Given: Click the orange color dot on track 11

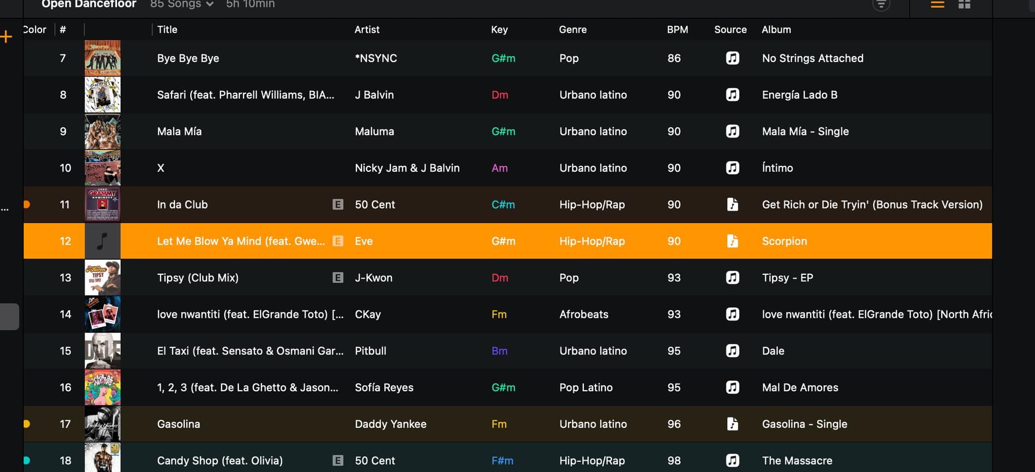Looking at the screenshot, I should (x=26, y=204).
